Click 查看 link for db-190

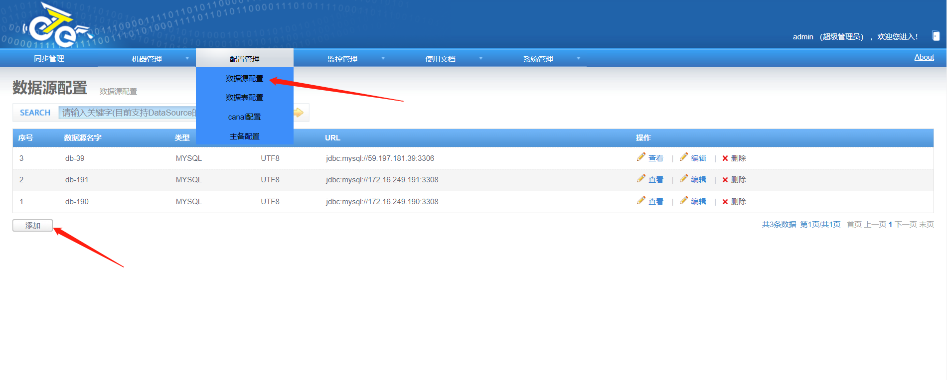(x=656, y=202)
